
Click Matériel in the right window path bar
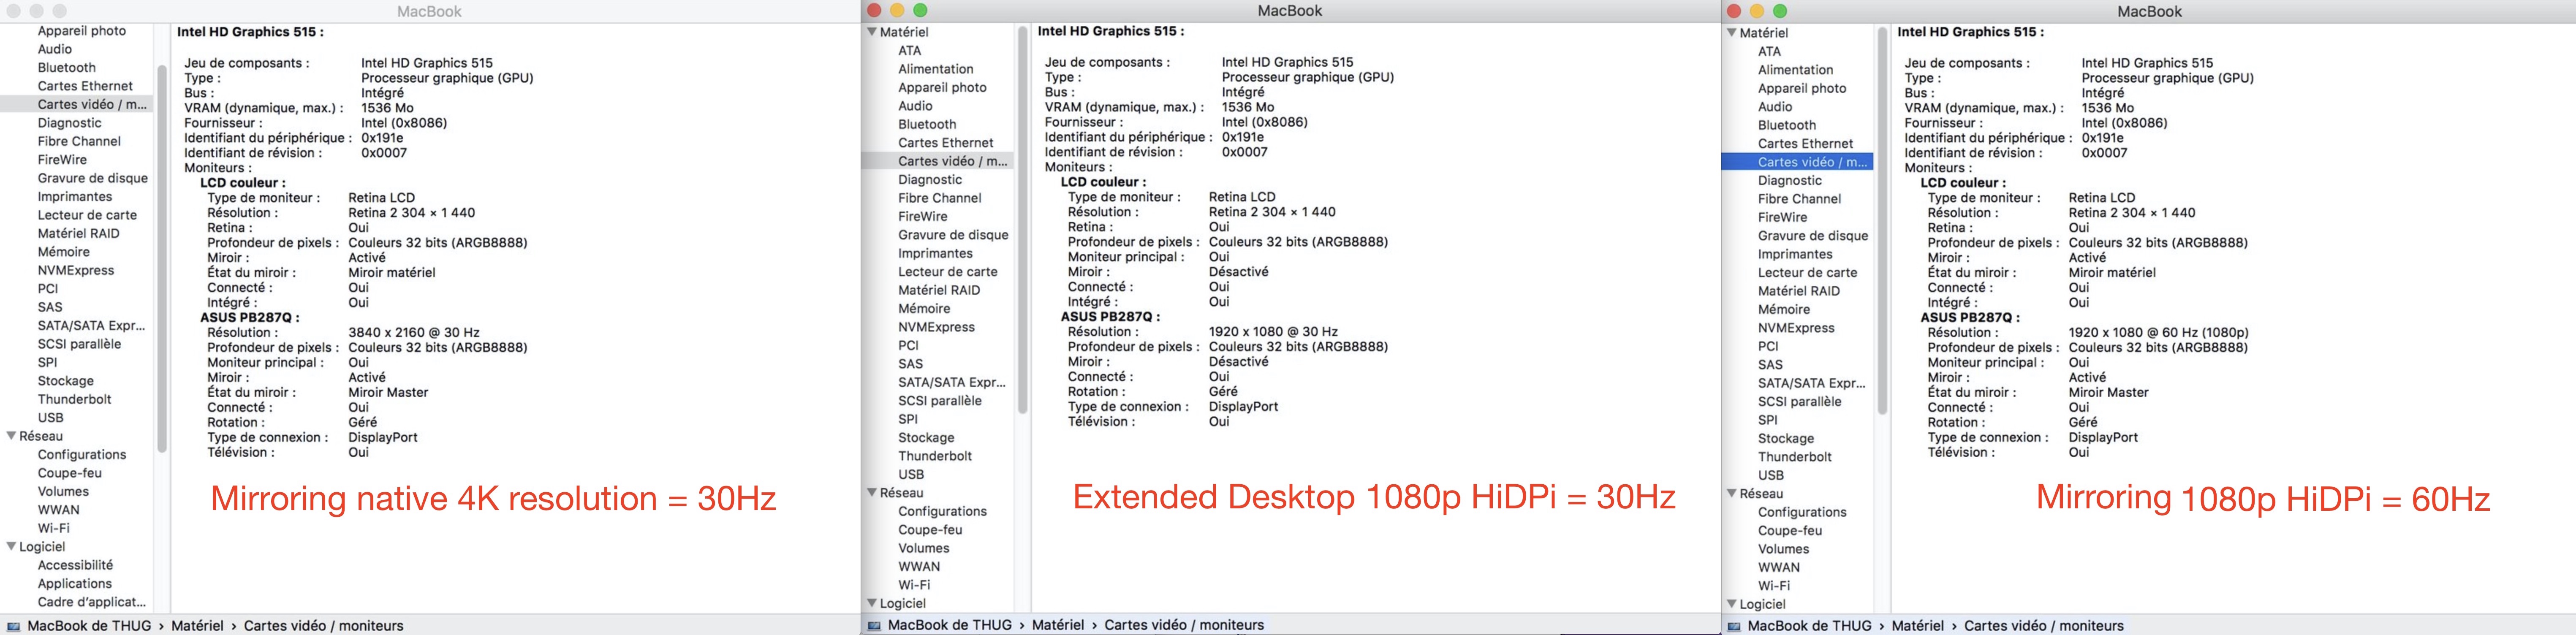point(1918,626)
